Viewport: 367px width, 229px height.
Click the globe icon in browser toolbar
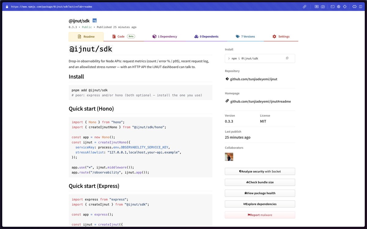(x=339, y=6)
